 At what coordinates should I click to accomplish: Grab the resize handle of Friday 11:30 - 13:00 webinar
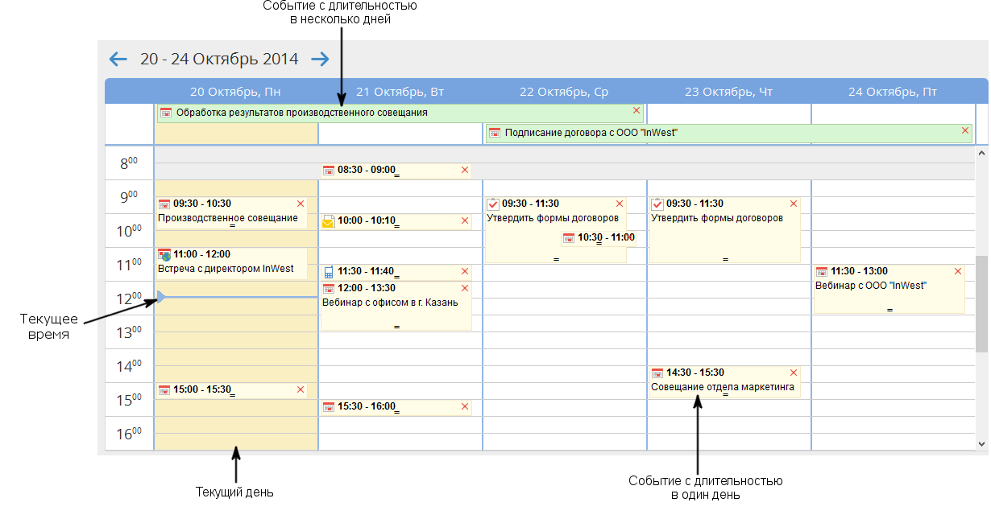[x=889, y=310]
